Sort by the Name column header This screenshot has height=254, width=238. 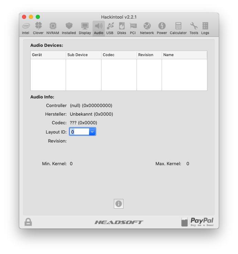pos(184,55)
